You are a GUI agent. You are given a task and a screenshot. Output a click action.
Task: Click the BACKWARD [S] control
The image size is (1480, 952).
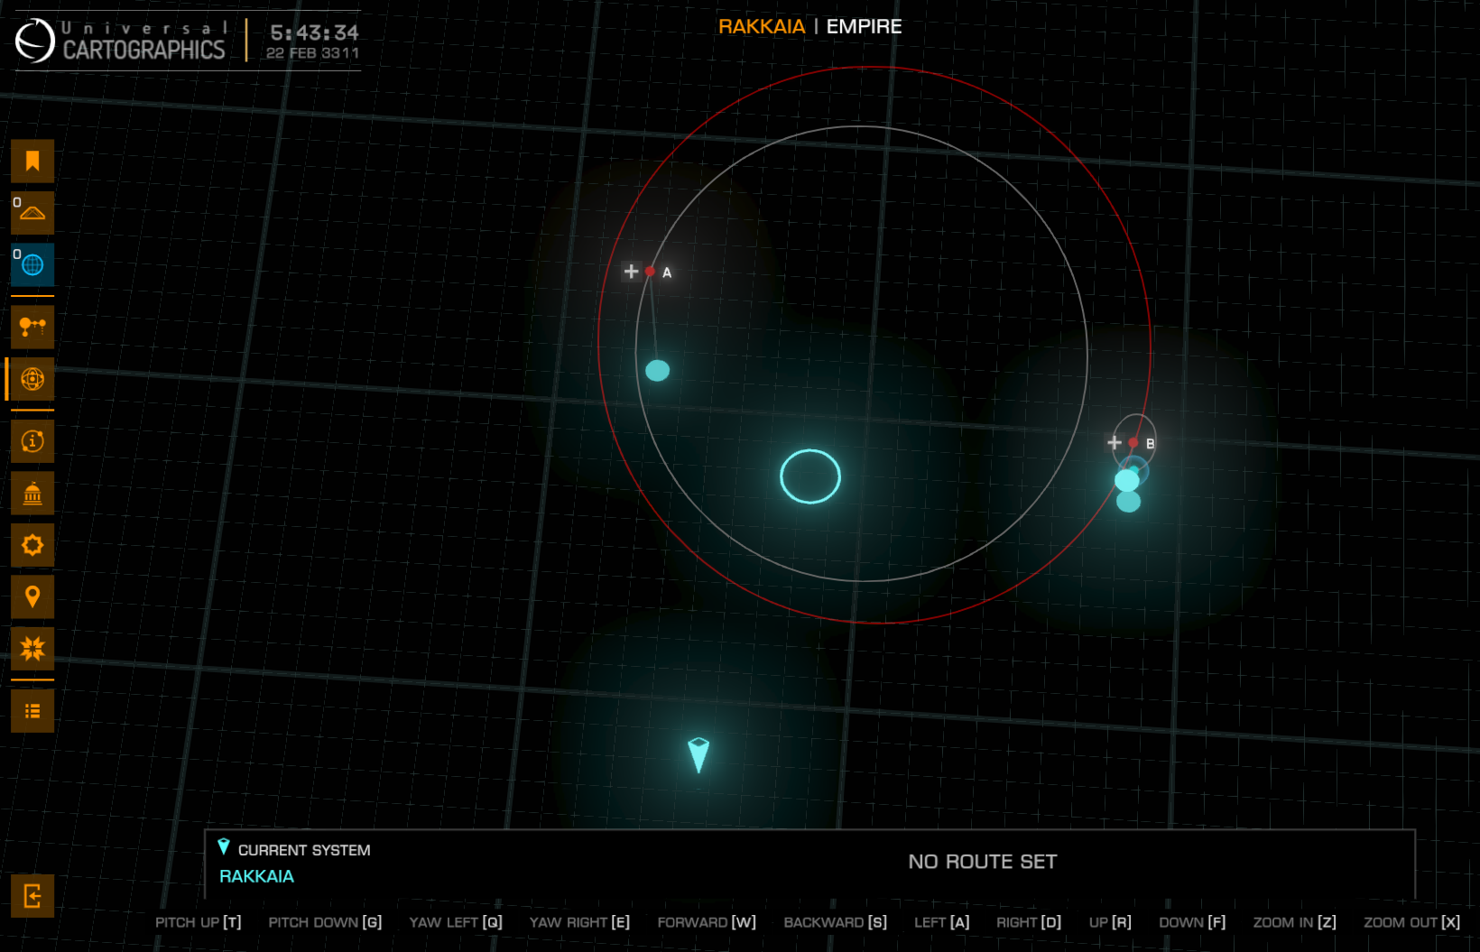pyautogui.click(x=836, y=922)
